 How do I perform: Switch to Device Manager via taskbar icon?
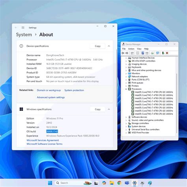point(142,183)
